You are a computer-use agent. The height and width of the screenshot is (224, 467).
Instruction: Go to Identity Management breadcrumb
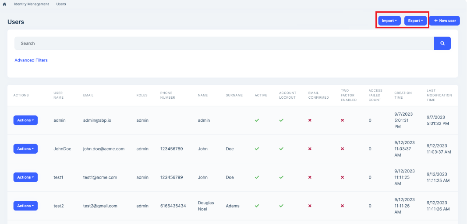pyautogui.click(x=32, y=4)
